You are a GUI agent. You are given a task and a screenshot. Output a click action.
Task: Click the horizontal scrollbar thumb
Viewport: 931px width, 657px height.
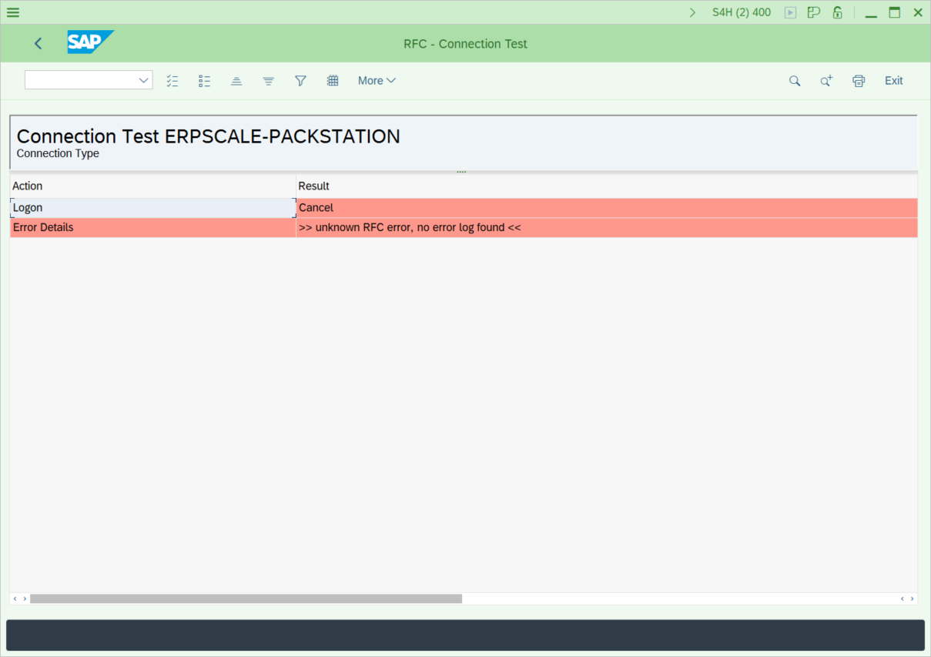pyautogui.click(x=246, y=598)
